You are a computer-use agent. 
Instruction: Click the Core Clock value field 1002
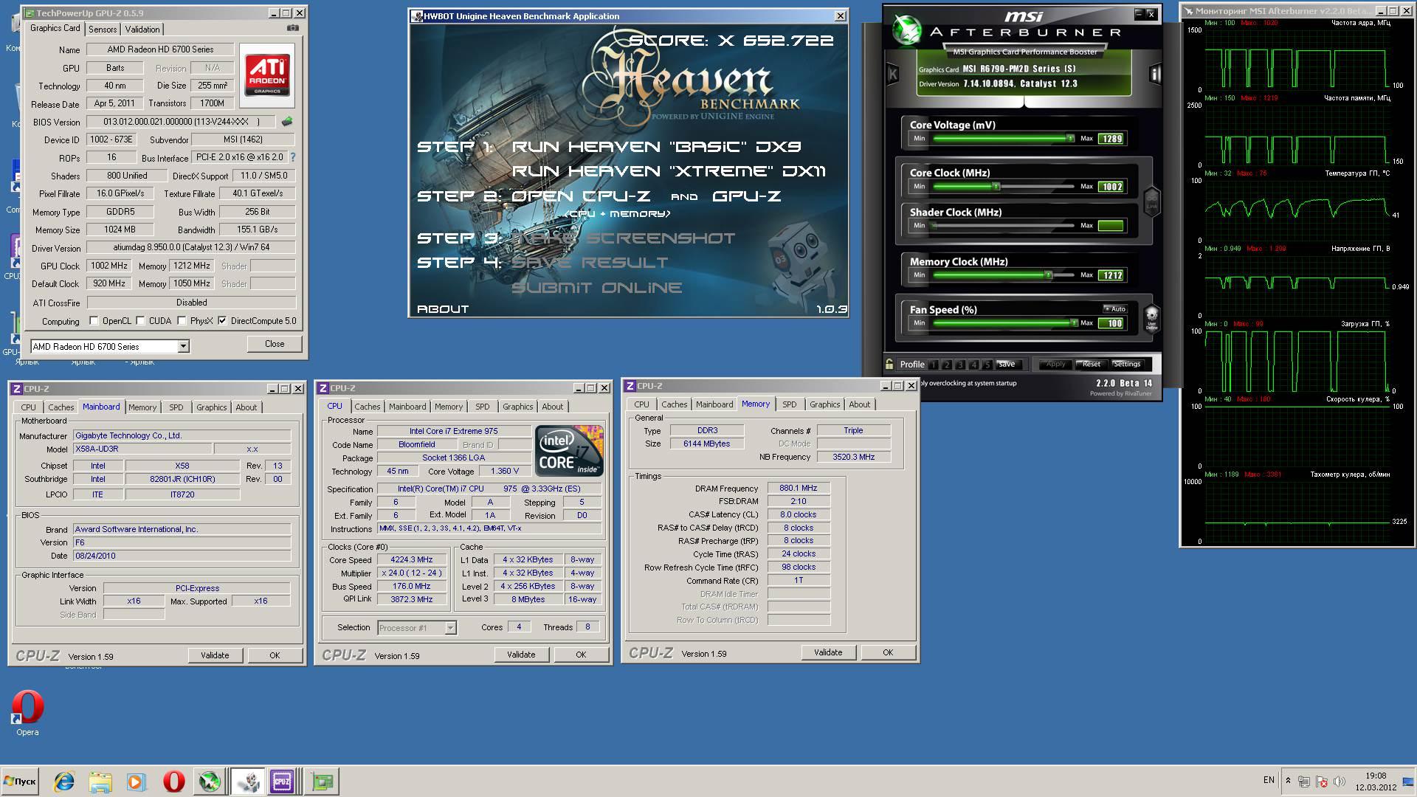tap(1111, 187)
